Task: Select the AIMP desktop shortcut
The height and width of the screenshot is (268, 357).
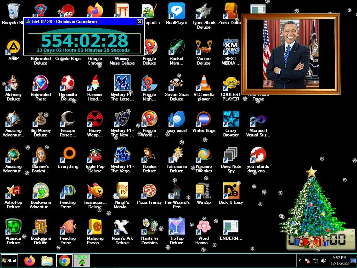Action: point(14,47)
